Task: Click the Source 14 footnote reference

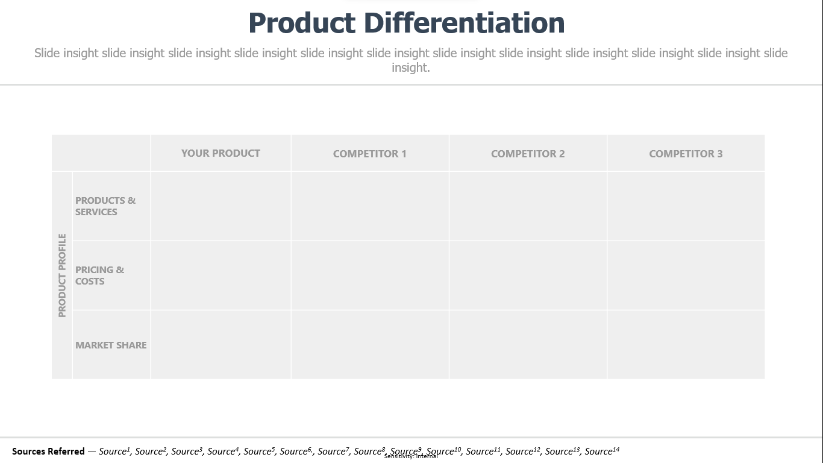Action: tap(602, 451)
